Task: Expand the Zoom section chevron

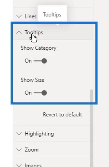Action: click(x=19, y=150)
